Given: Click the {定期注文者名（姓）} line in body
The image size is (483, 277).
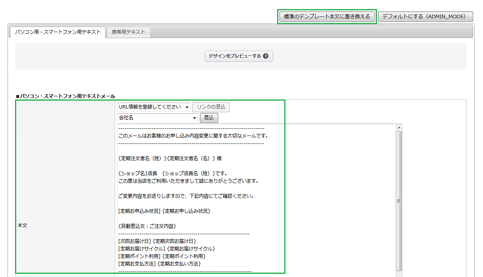Looking at the screenshot, I should (x=170, y=159).
